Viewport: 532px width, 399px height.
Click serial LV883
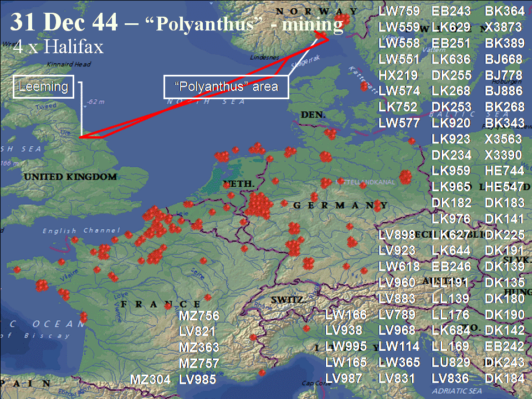(397, 299)
